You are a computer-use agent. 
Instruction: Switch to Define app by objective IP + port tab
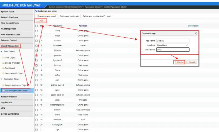(97, 16)
